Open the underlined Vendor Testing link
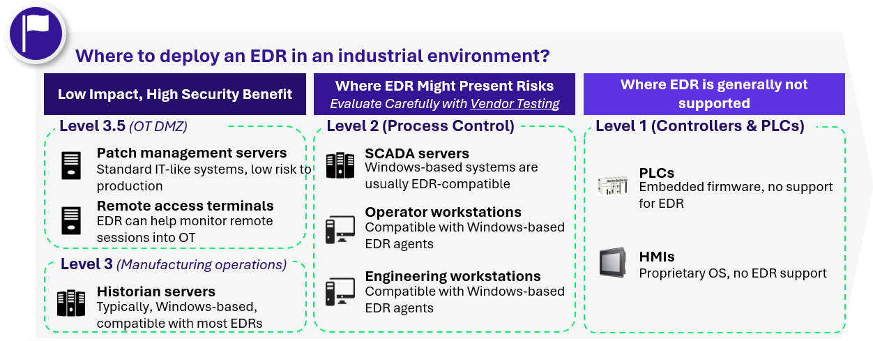873x341 pixels. [x=515, y=104]
